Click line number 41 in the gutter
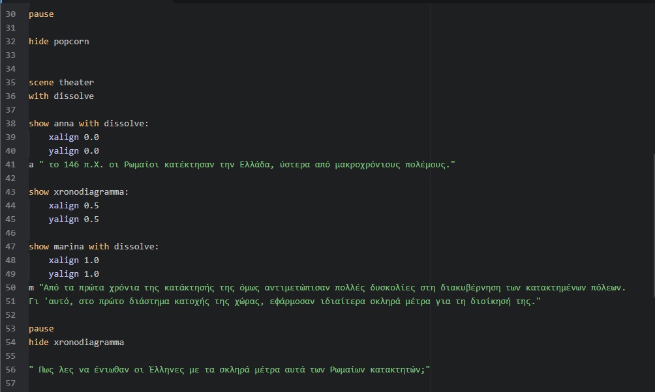 [10, 165]
